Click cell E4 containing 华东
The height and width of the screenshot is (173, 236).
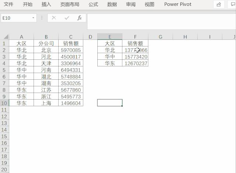coord(110,63)
